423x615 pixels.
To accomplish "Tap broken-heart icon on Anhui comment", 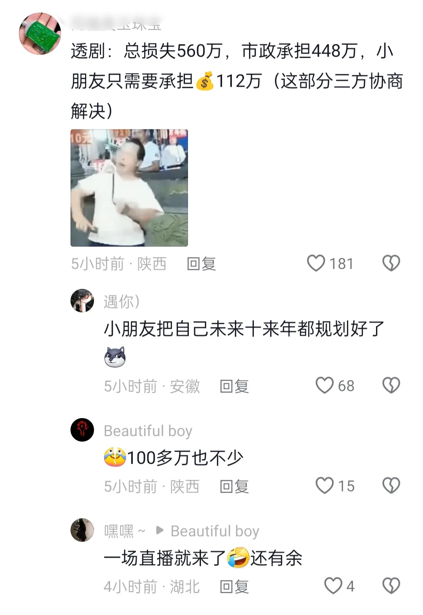I will click(391, 386).
